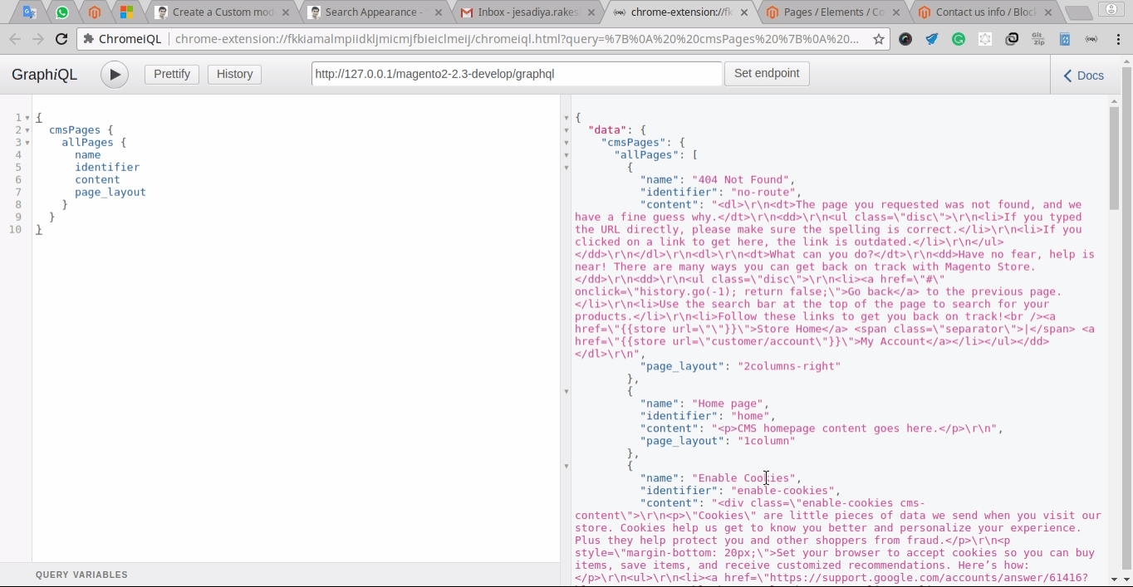Viewport: 1133px width, 587px height.
Task: Open the Docs panel in GraphiQL
Action: [x=1082, y=76]
